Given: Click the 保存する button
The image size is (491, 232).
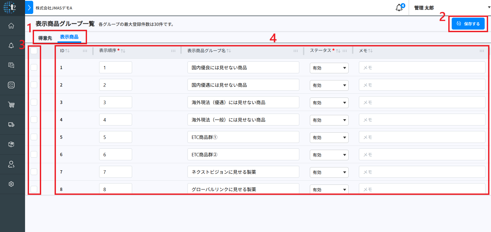Looking at the screenshot, I should (468, 24).
